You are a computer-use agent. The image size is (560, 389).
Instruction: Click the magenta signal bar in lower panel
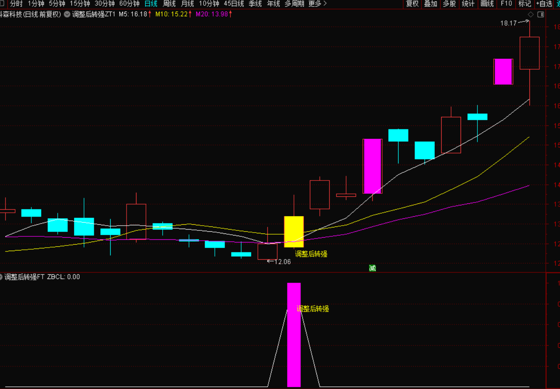point(294,334)
